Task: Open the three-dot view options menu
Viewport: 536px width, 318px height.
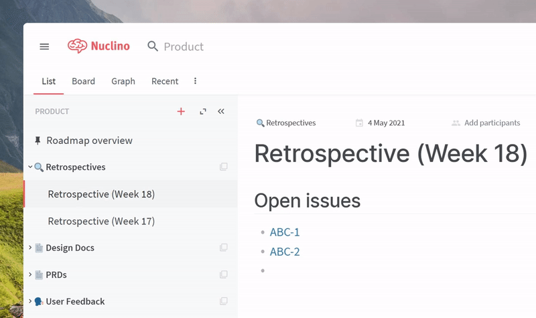Action: [195, 81]
